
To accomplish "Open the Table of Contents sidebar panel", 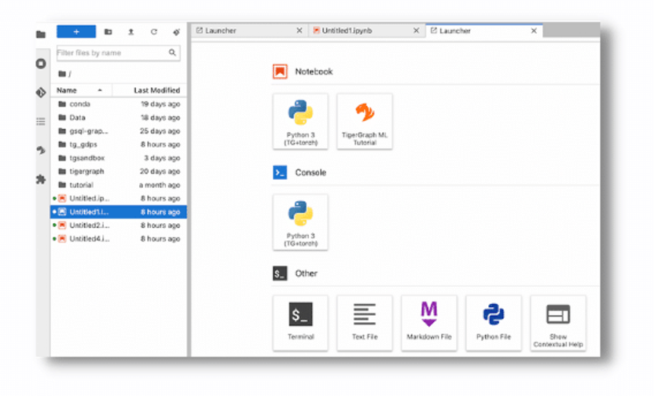I will click(41, 121).
